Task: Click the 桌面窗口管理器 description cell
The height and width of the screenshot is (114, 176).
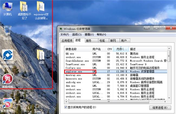Action: [139, 86]
